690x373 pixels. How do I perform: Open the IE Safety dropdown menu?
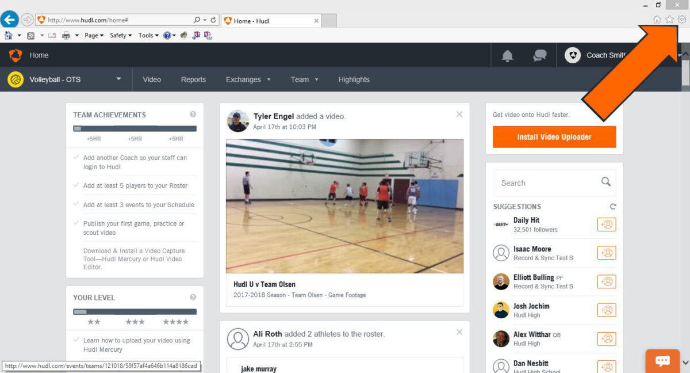(x=121, y=36)
